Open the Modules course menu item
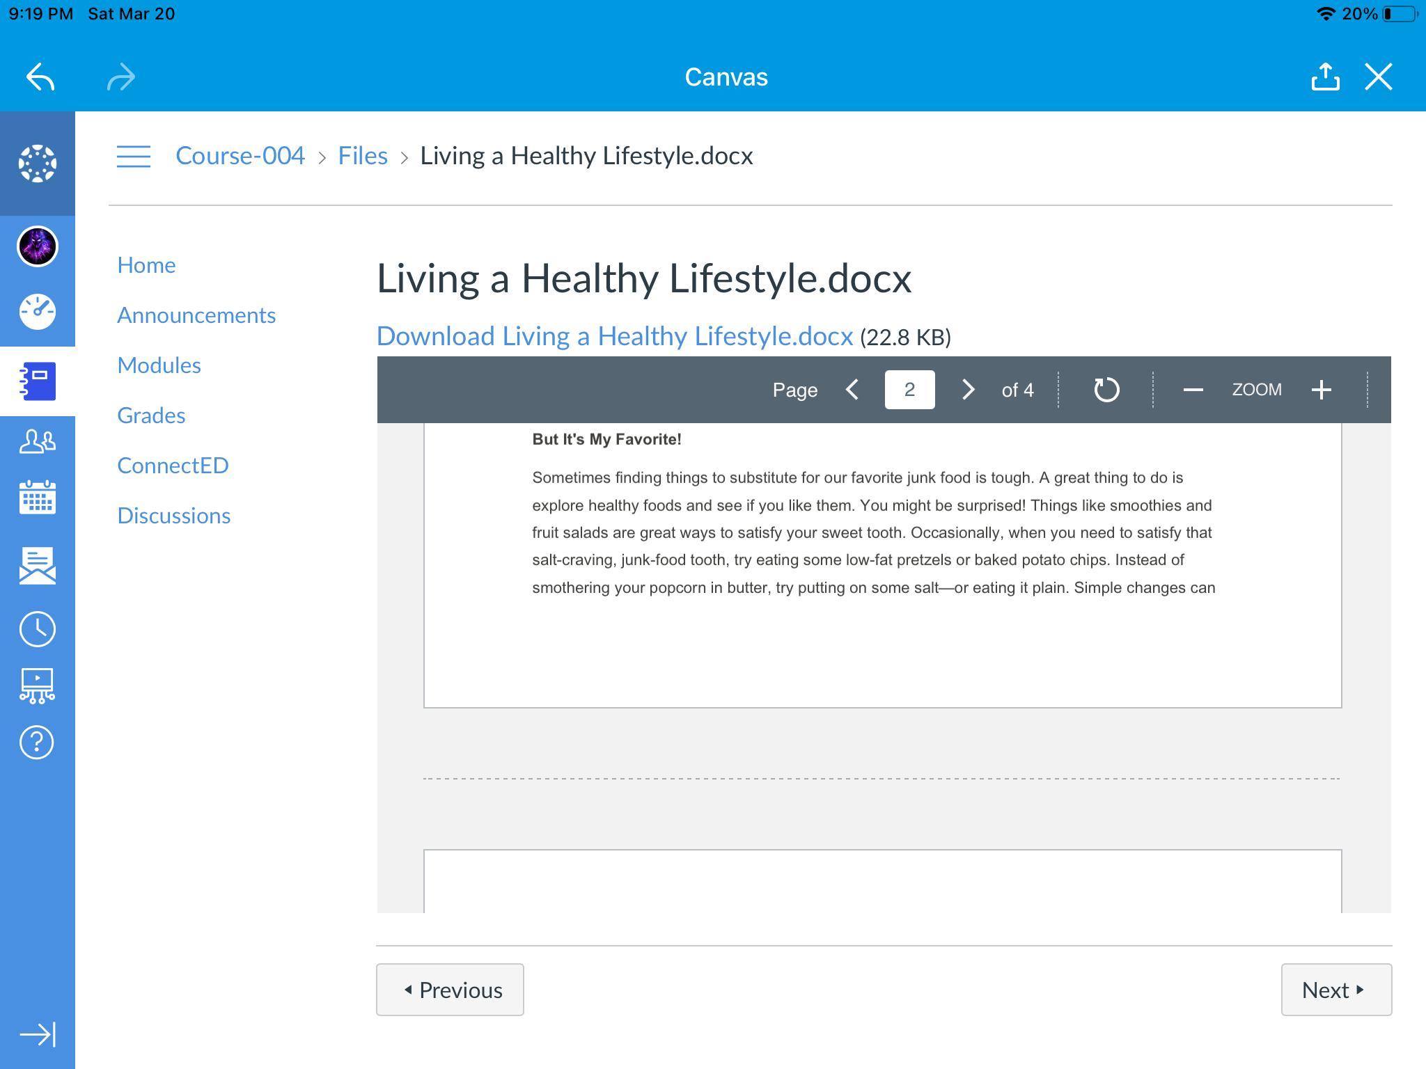 tap(159, 365)
